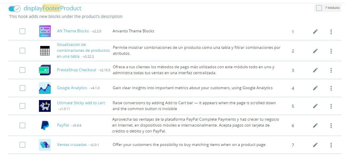The image size is (345, 161).
Task: Click the Anvanto Theme Blocks description text
Action: click(133, 31)
